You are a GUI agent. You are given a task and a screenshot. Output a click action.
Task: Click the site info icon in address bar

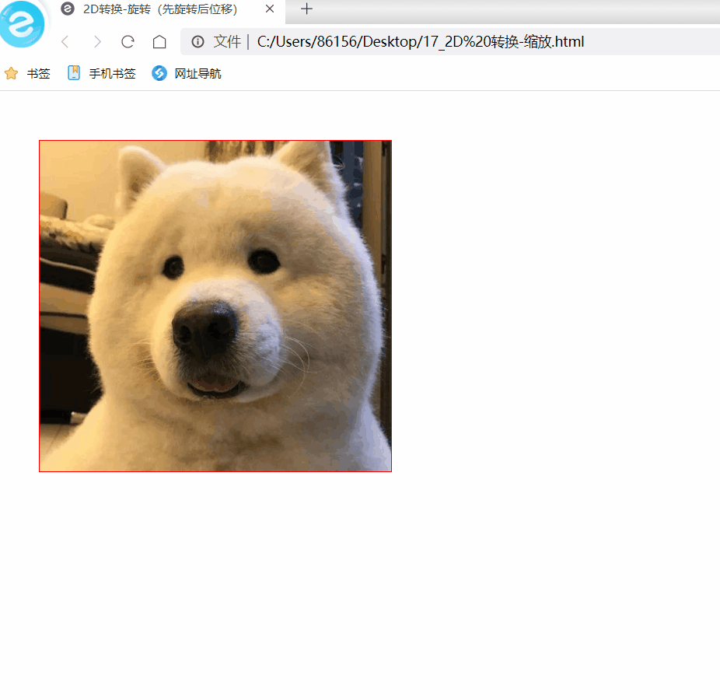[198, 42]
